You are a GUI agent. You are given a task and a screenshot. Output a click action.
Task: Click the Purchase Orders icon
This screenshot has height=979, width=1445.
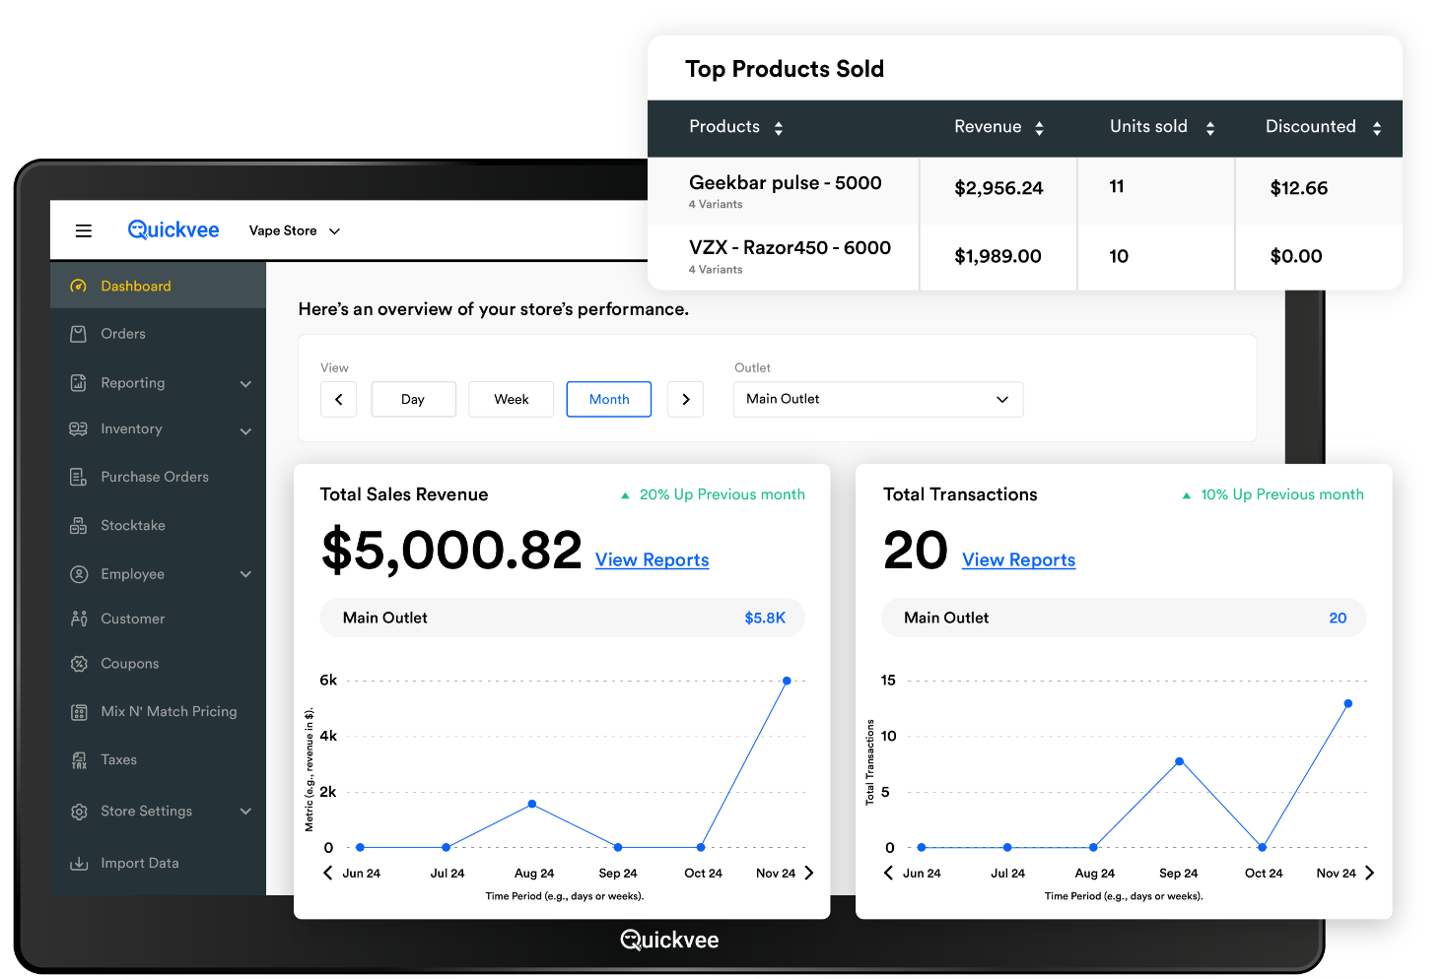point(79,477)
